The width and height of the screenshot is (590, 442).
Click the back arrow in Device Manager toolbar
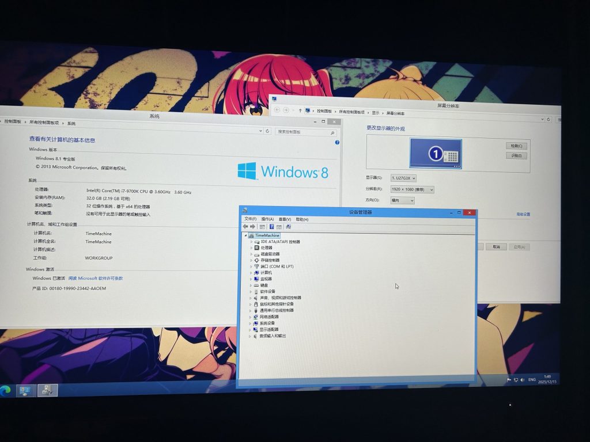pos(246,227)
